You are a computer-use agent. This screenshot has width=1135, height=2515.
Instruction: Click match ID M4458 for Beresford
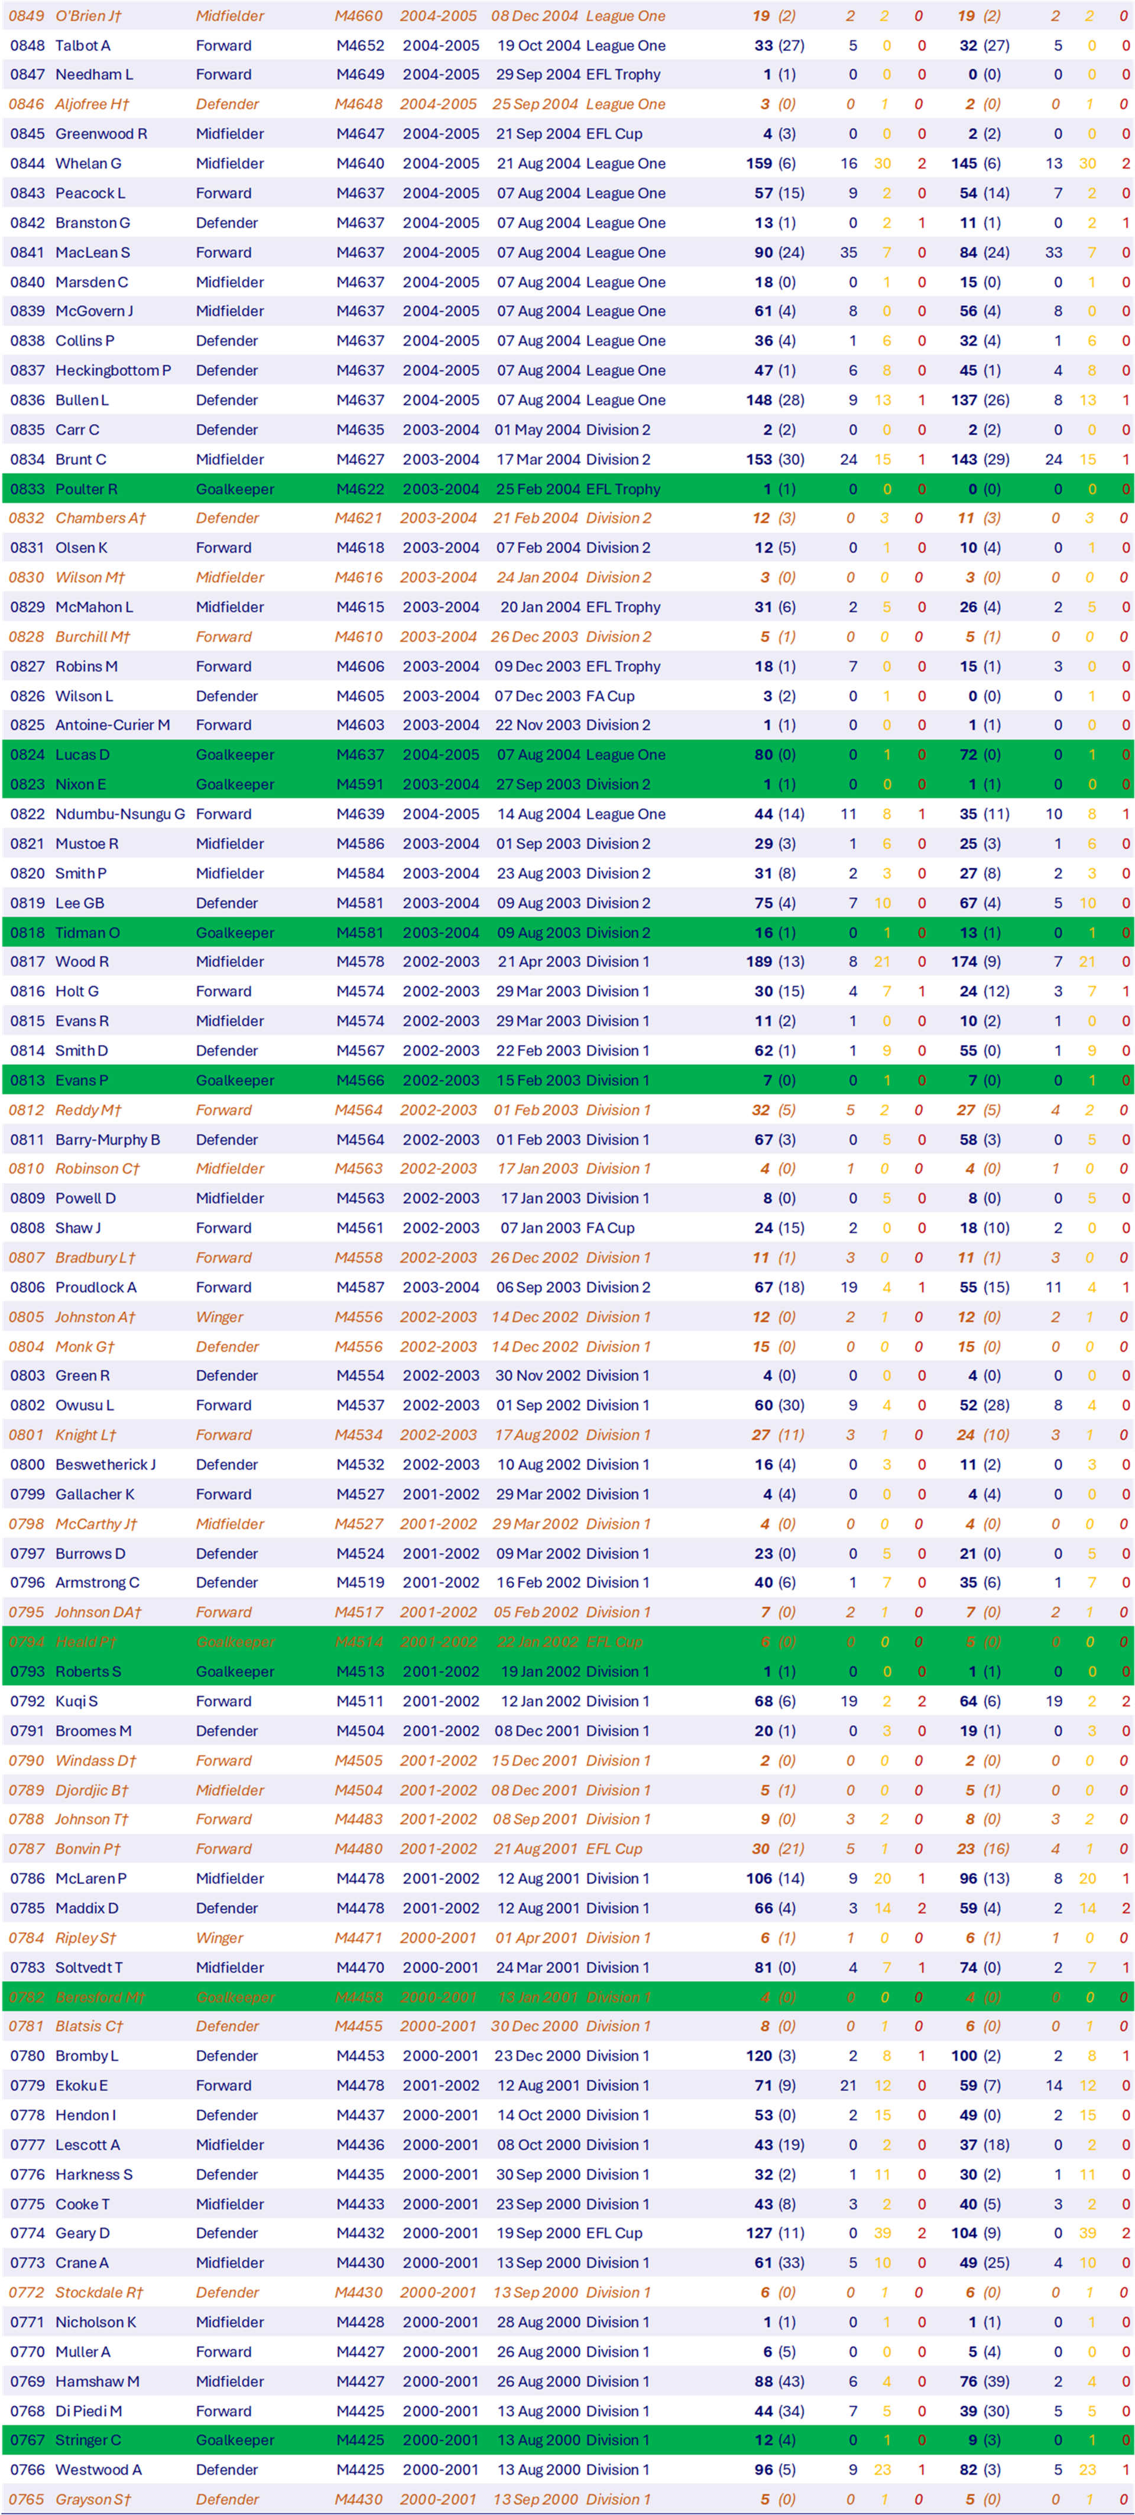click(358, 1997)
